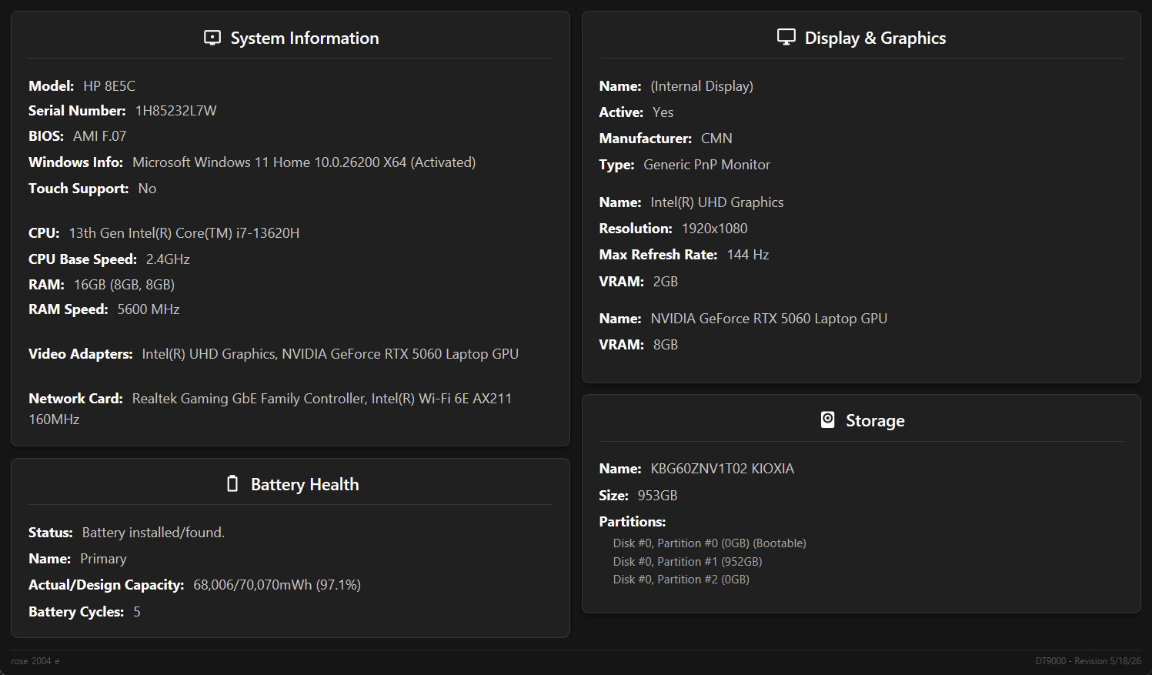Viewport: 1152px width, 675px height.
Task: Select max refresh rate 144 Hz
Action: 748,255
